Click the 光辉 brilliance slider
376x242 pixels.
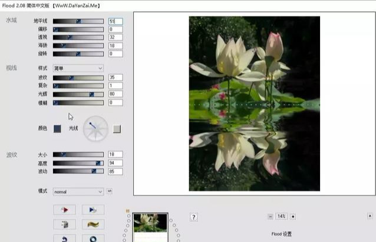[78, 94]
